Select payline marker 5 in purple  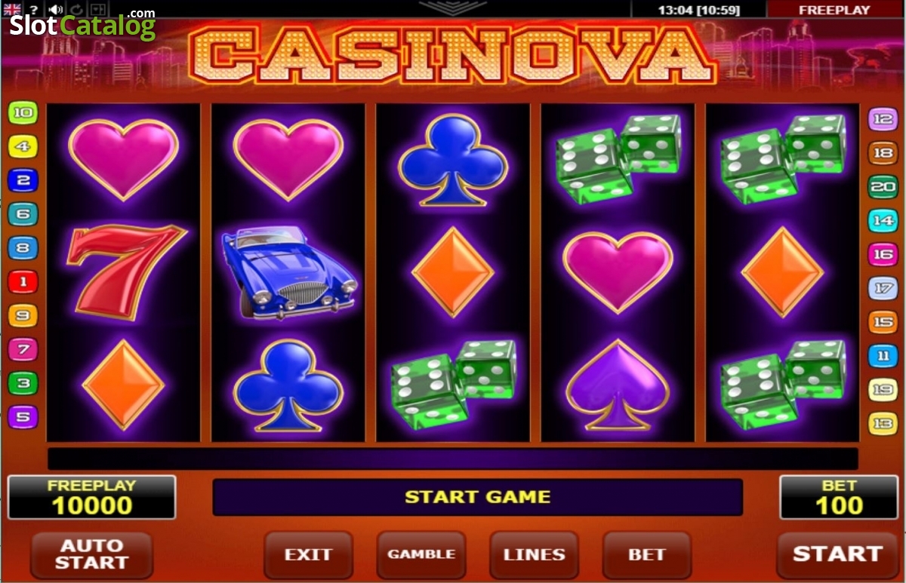(x=23, y=416)
